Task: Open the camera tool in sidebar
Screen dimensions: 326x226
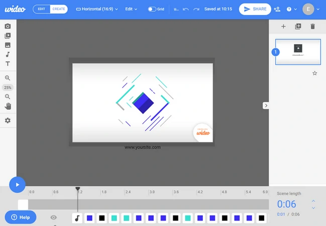Action: [x=8, y=26]
